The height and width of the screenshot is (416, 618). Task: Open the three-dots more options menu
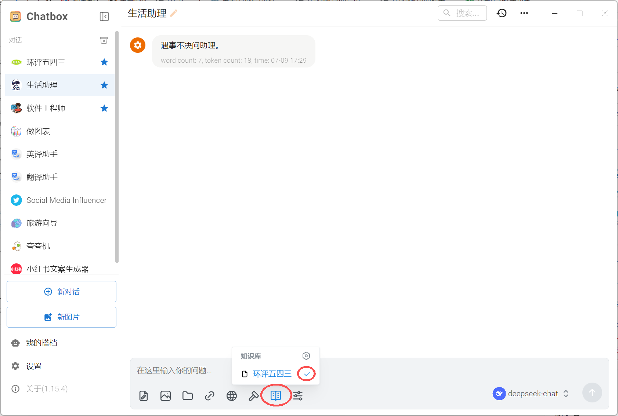pos(524,13)
